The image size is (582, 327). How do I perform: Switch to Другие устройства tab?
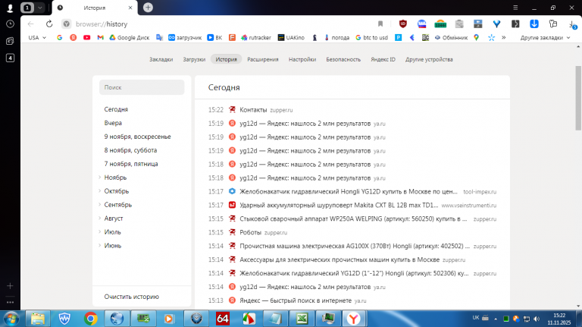tap(429, 59)
